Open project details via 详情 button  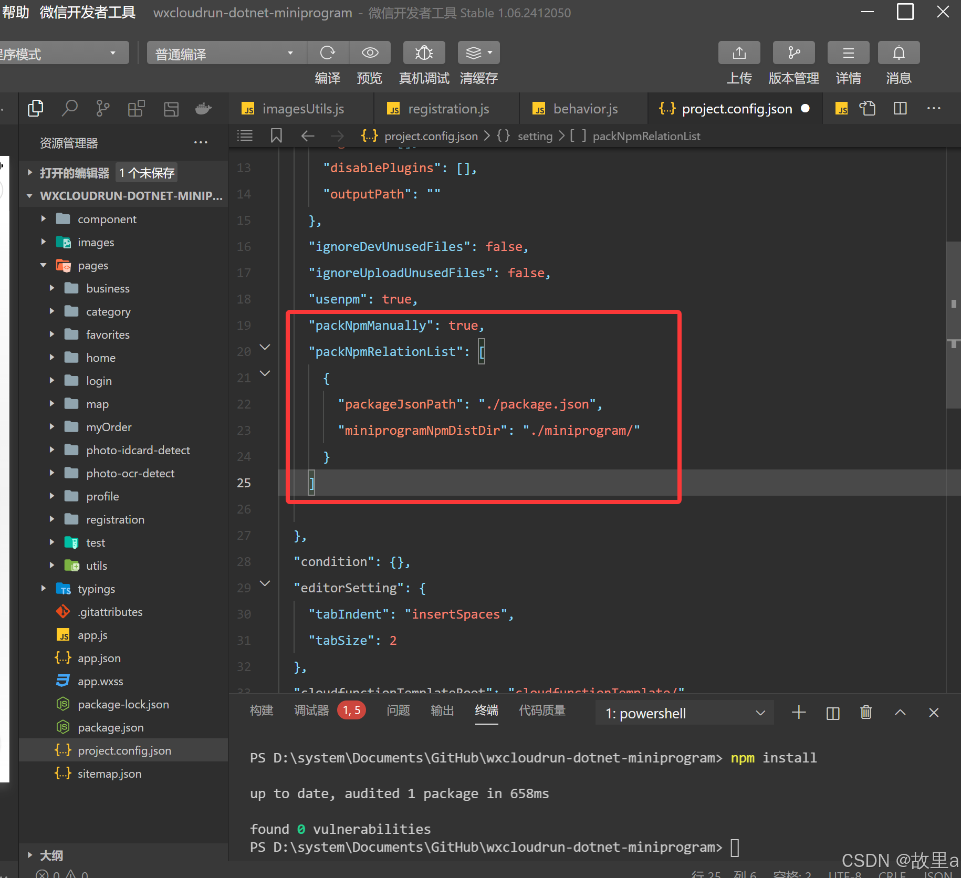tap(848, 53)
